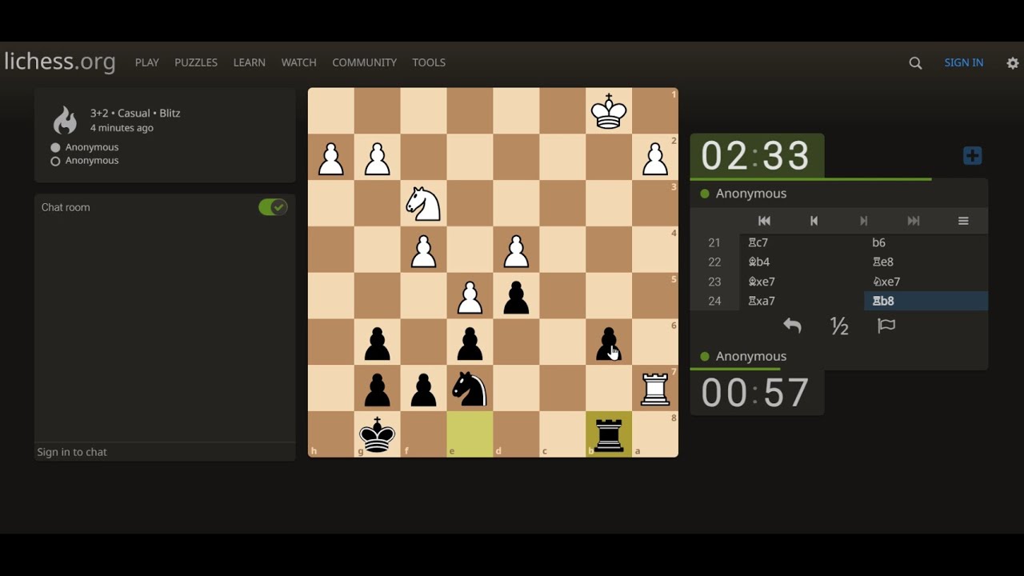
Task: Offer a draw with the ½ icon
Action: [839, 326]
